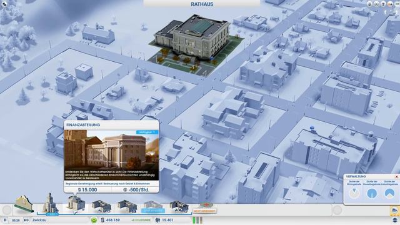Open the city treasury showing 458.169
Screen dimensions: 400x225
pyautogui.click(x=110, y=220)
